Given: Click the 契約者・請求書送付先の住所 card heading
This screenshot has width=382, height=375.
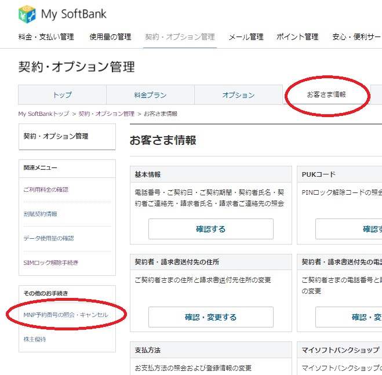Looking at the screenshot, I should click(177, 262).
